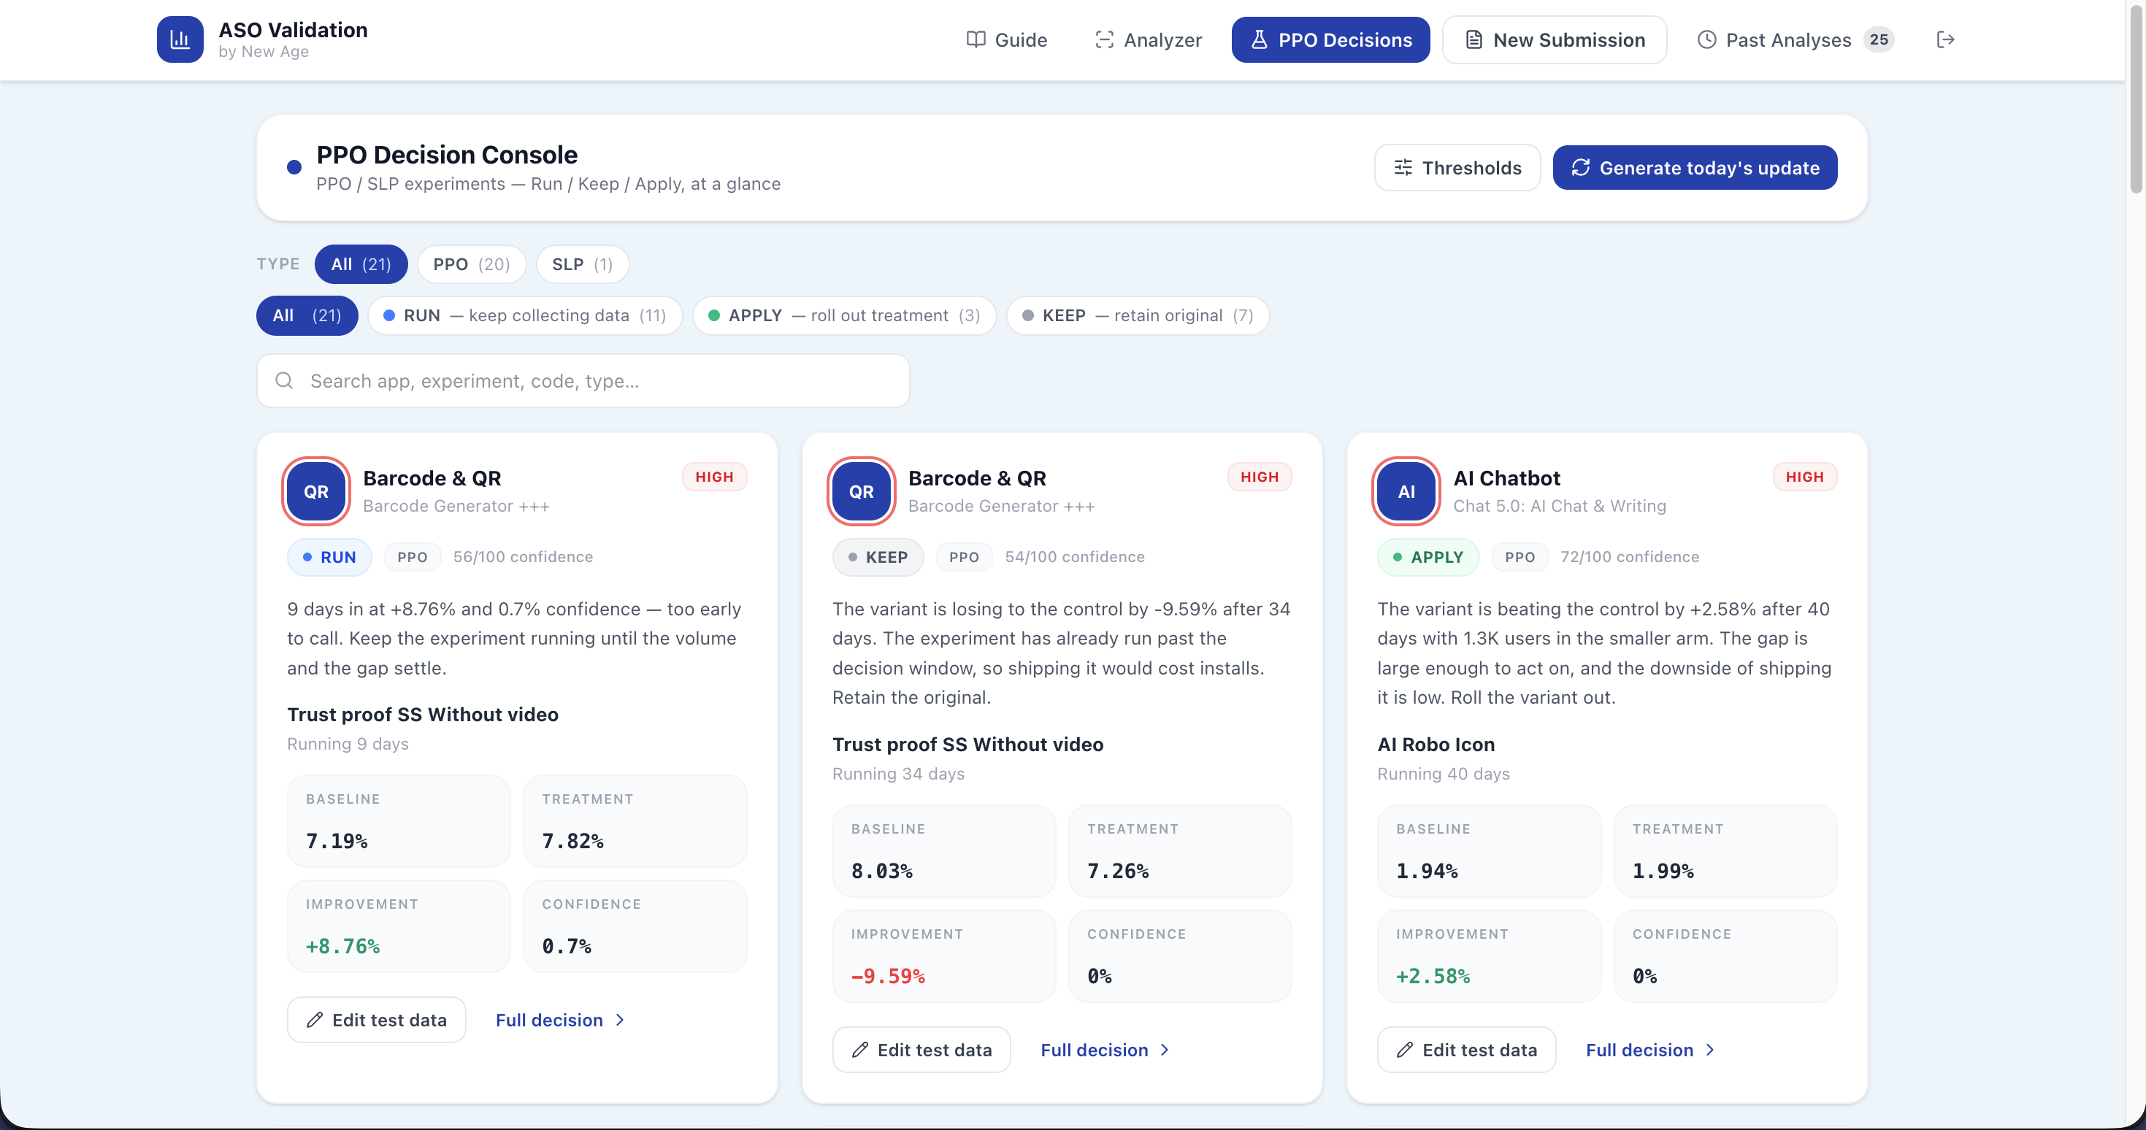Open Full decision for KEEP Barcode card
Viewport: 2146px width, 1130px height.
pos(1105,1049)
